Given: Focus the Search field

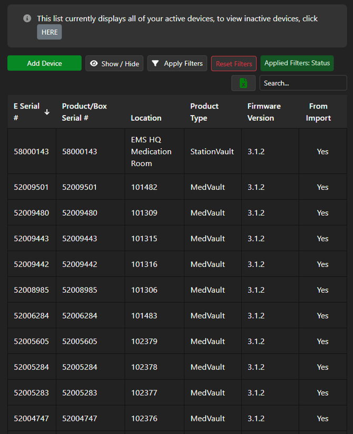Looking at the screenshot, I should pos(303,83).
